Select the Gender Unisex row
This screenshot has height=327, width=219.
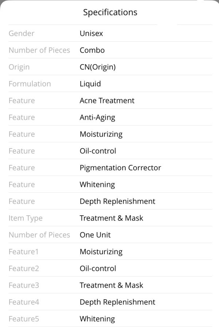(110, 33)
